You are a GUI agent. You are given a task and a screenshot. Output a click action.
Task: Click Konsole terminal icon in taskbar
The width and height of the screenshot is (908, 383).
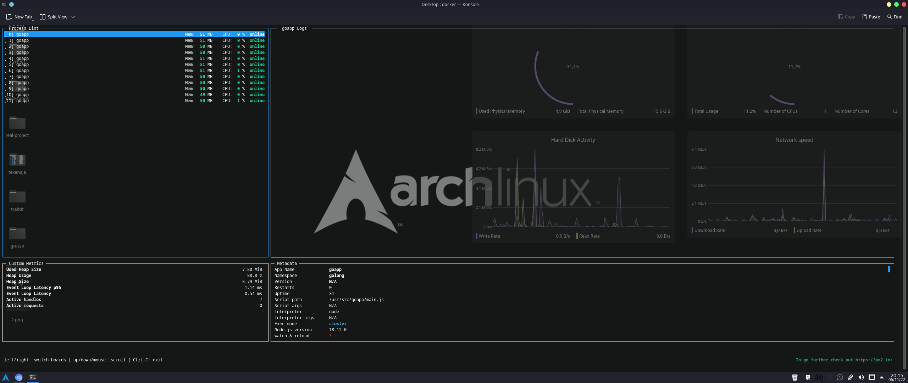pos(33,377)
